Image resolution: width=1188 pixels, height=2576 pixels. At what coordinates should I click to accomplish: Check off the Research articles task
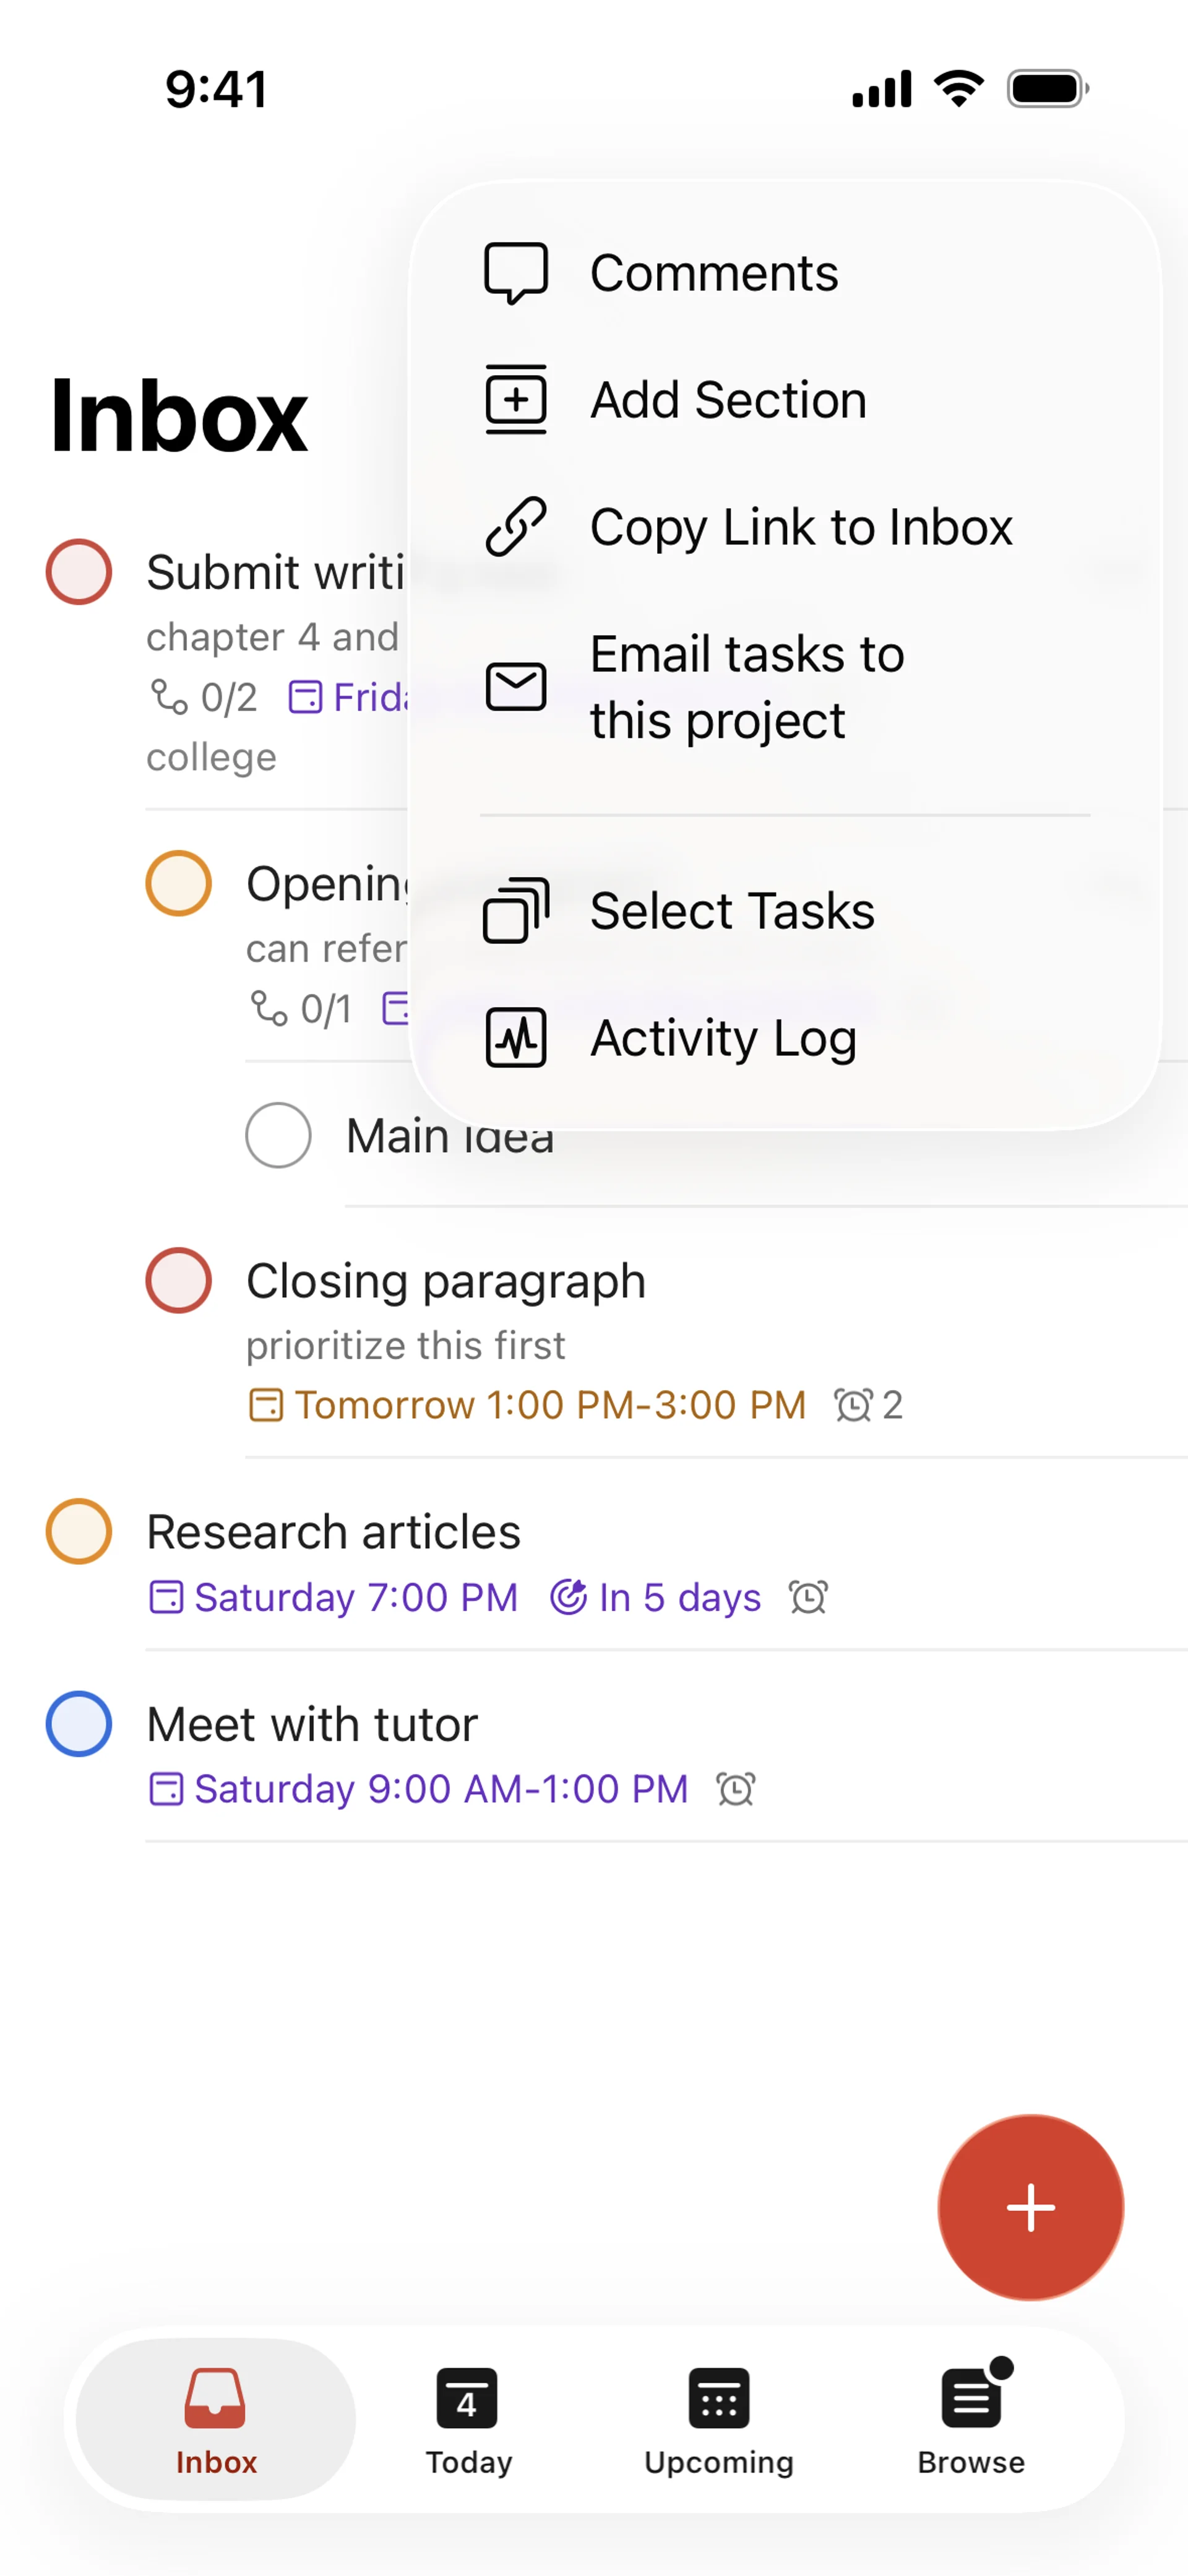tap(79, 1531)
